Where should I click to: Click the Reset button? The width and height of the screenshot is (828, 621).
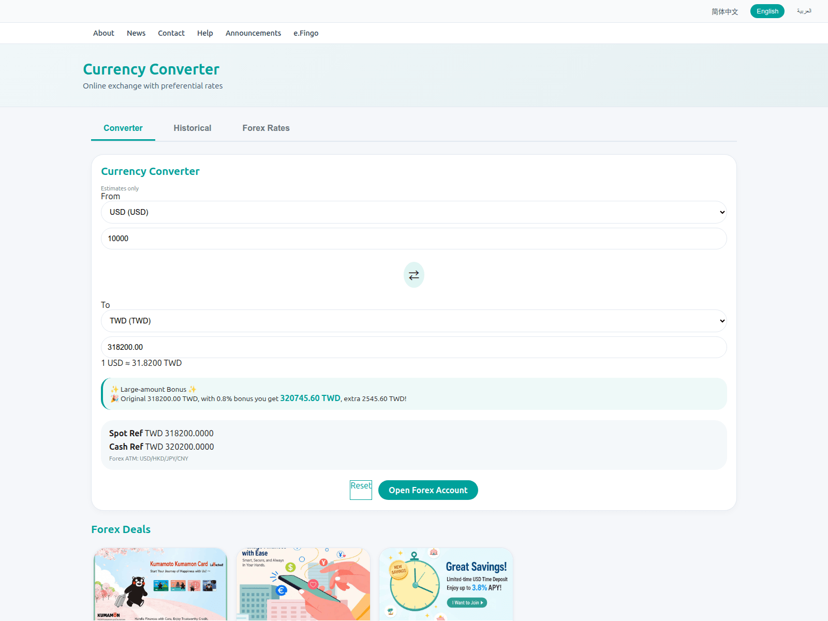click(361, 490)
